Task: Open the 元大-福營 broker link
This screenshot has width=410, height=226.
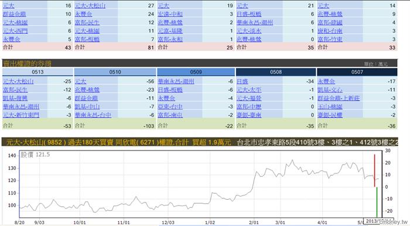Action: [249, 98]
